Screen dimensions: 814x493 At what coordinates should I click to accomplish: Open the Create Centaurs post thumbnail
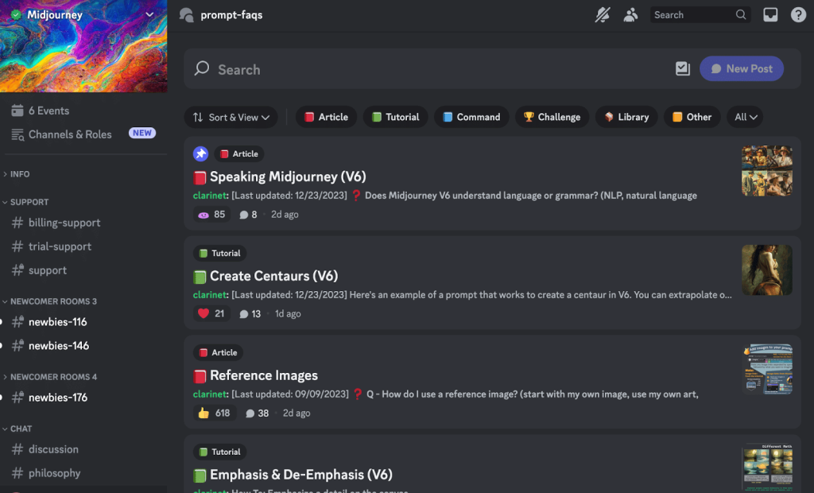point(766,270)
